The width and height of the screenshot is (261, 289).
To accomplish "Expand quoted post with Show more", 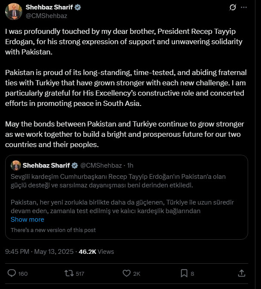I will (x=27, y=220).
